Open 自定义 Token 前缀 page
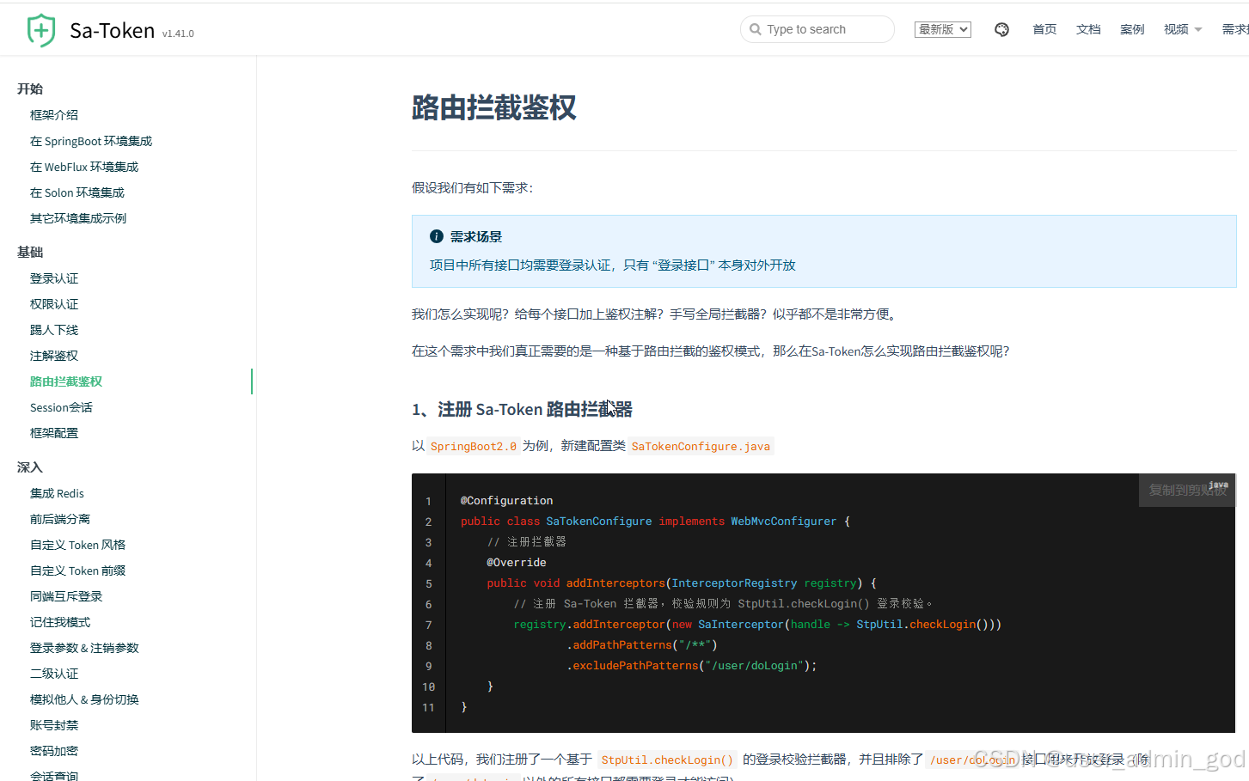The width and height of the screenshot is (1249, 781). coord(77,570)
